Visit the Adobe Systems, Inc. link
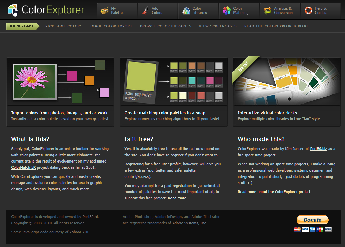 pyautogui.click(x=190, y=223)
